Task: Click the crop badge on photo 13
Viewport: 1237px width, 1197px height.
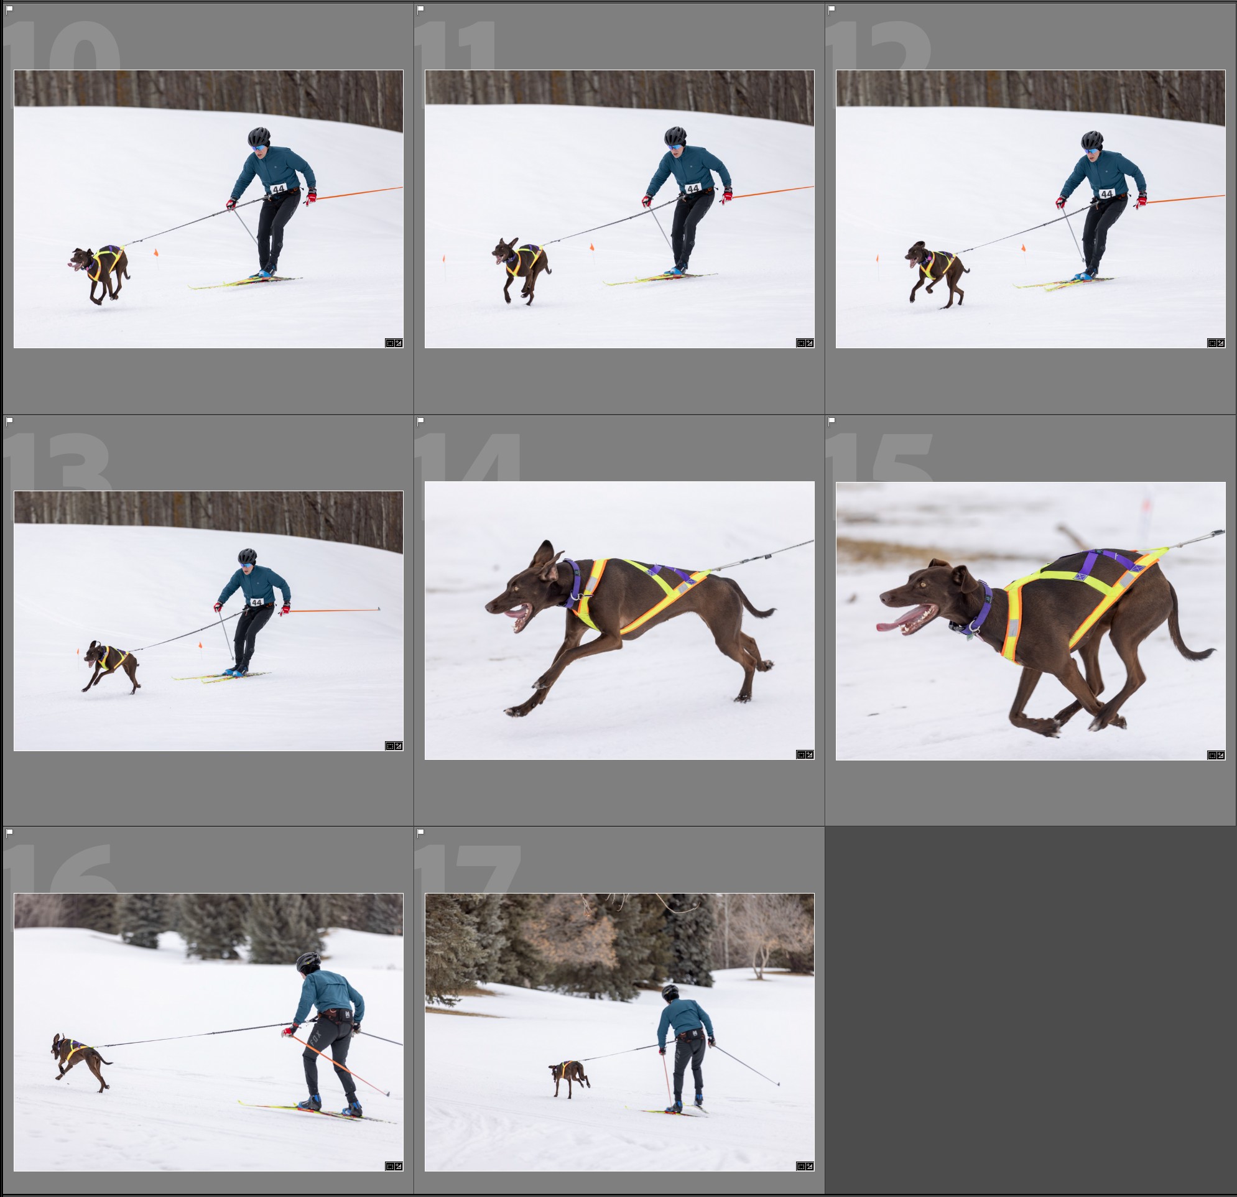Action: [x=389, y=746]
